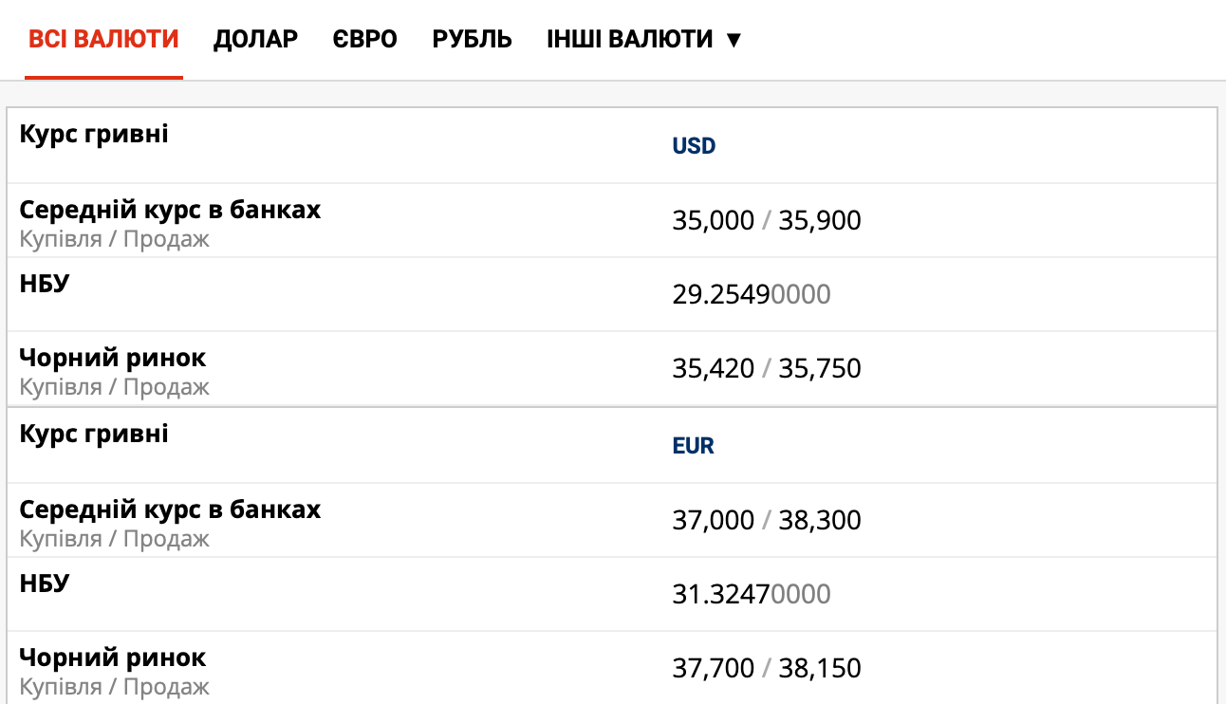Screen dimensions: 1226x704
Task: Click the EUR black market rate 37,700 / 38,150
Action: click(x=767, y=669)
